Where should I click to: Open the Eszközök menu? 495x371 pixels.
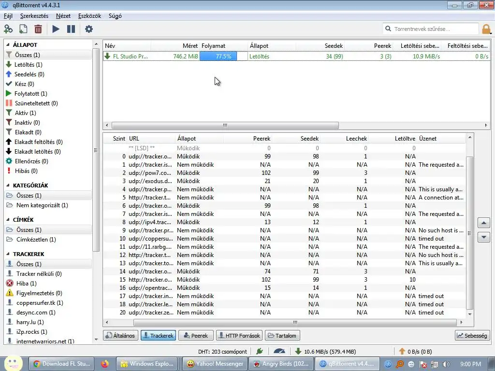[89, 16]
